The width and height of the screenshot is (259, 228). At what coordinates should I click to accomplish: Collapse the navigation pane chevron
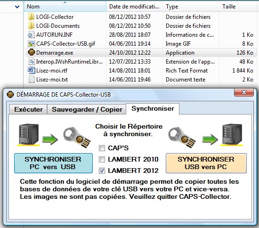pyautogui.click(x=17, y=7)
